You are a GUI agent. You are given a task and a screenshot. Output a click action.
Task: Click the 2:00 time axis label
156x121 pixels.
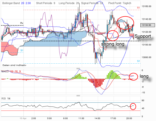click(34, 118)
